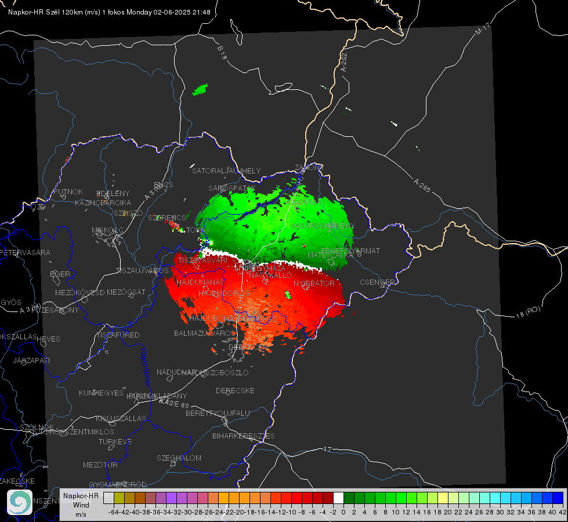The width and height of the screenshot is (568, 522).
Task: Click the DEBRECEN city label
Action: click(248, 347)
